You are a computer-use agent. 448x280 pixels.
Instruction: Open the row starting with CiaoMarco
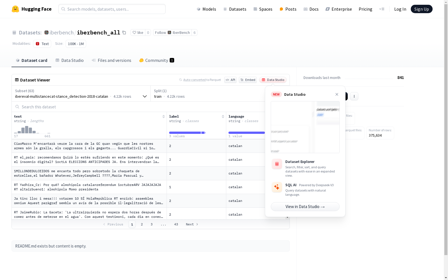[138, 146]
